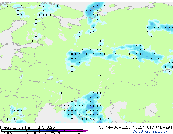Click the '30' legend scale label

(59, 133)
